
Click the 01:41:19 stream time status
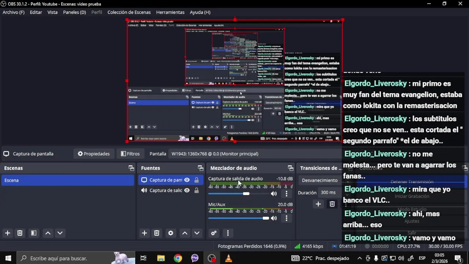click(x=344, y=246)
